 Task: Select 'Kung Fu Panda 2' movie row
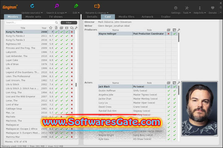click(40, 36)
